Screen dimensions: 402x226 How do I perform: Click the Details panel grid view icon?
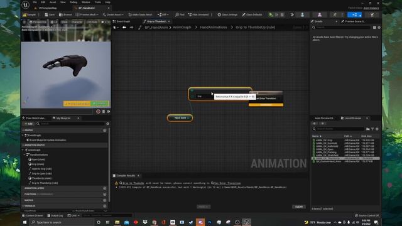point(374,28)
